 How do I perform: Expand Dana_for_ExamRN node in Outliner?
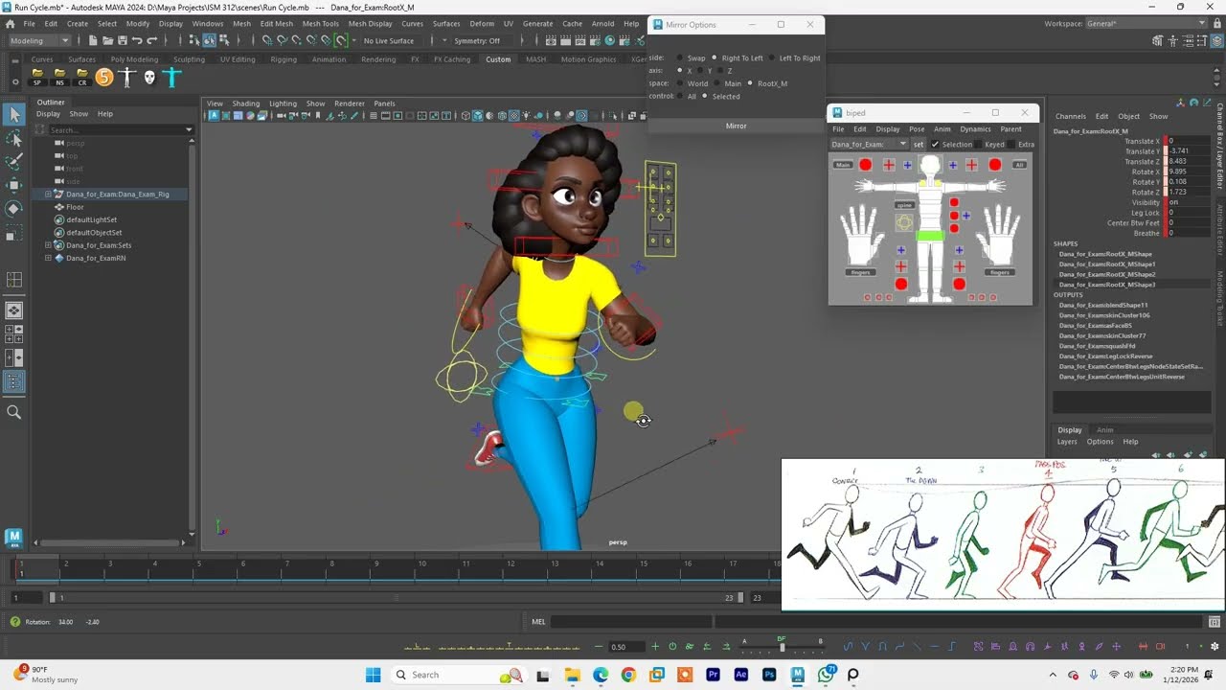[48, 258]
